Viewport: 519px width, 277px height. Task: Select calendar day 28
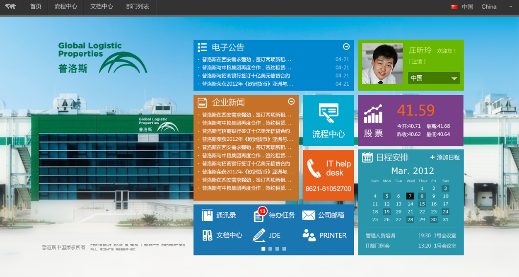click(410, 219)
